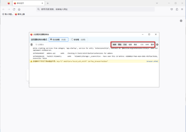Select the 仅父进程 (快速) radio option

tap(59, 39)
